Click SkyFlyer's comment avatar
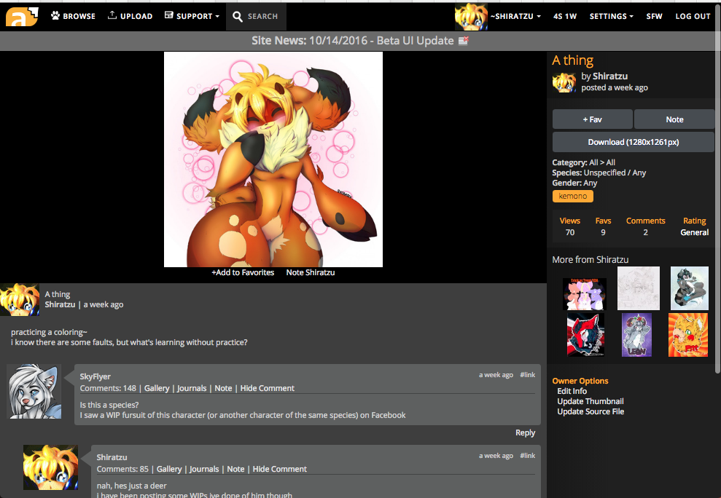This screenshot has width=721, height=498. tap(34, 392)
